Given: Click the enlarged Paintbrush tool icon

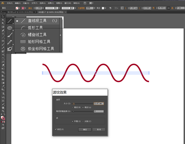Looking at the screenshot, I should [10, 35].
